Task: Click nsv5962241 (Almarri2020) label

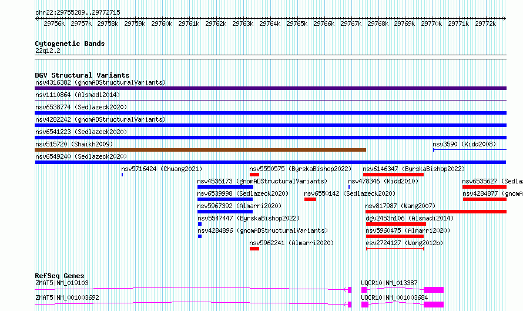Action: (x=291, y=243)
